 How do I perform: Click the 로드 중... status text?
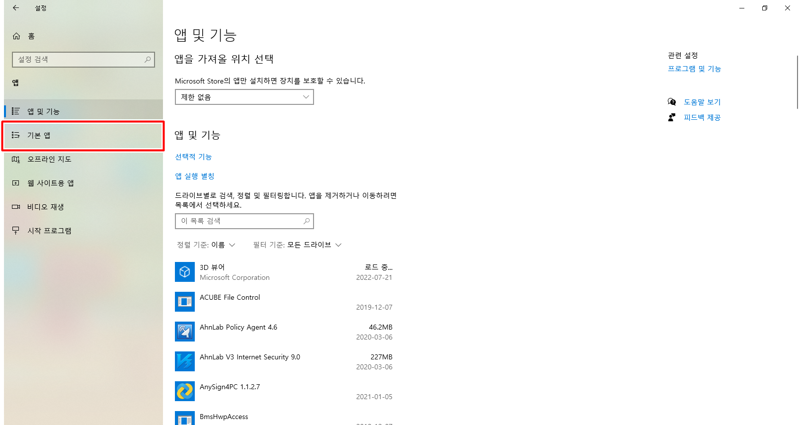pos(379,267)
